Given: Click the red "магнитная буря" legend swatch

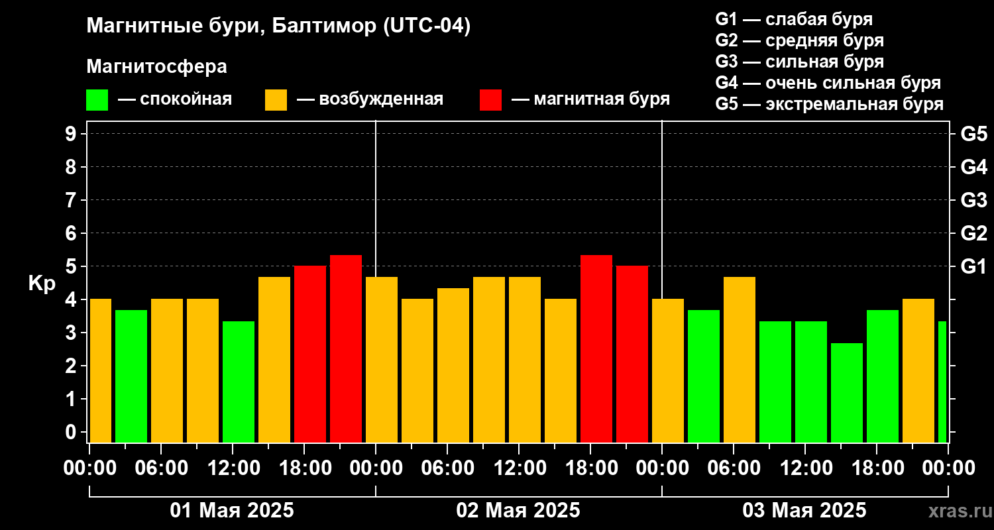Looking at the screenshot, I should [490, 100].
